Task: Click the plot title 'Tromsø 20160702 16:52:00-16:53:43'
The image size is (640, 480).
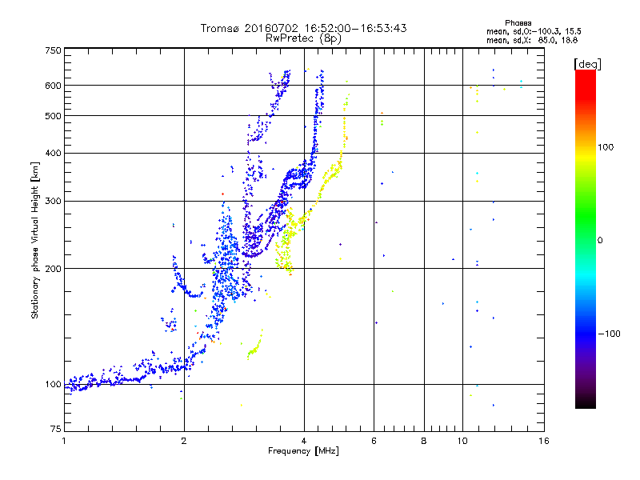Action: pyautogui.click(x=303, y=28)
